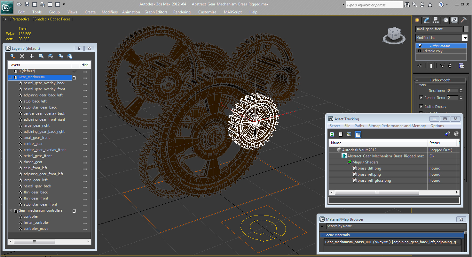Switch to the Create command panel tab

(x=417, y=20)
